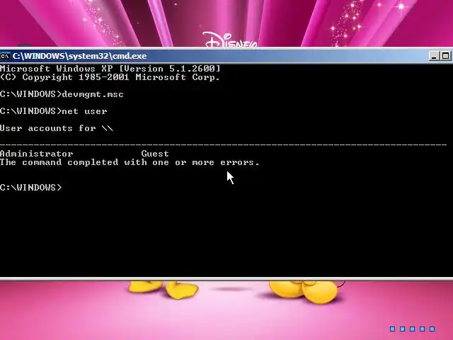Maximize the cmd.exe window
The image size is (453, 340).
pos(446,56)
